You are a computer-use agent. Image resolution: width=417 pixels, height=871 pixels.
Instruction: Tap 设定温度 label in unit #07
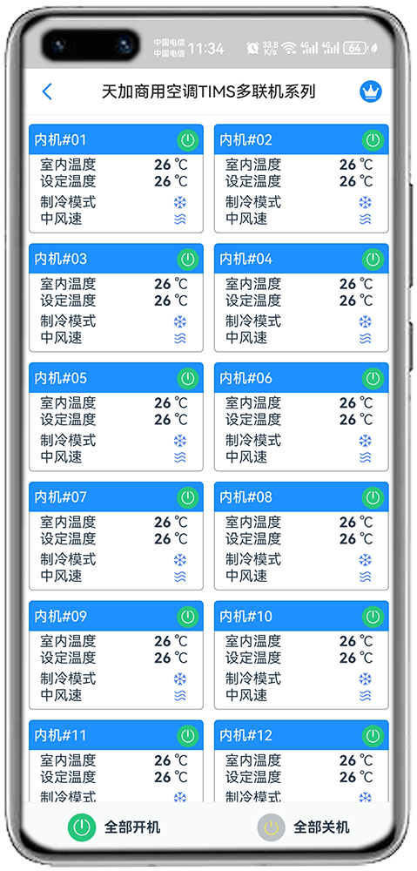pyautogui.click(x=68, y=538)
